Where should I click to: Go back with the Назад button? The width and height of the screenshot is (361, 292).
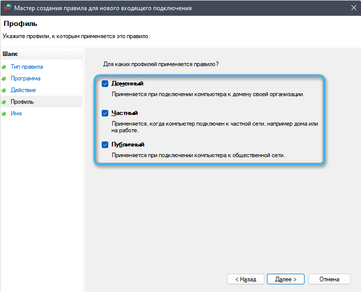(246, 279)
